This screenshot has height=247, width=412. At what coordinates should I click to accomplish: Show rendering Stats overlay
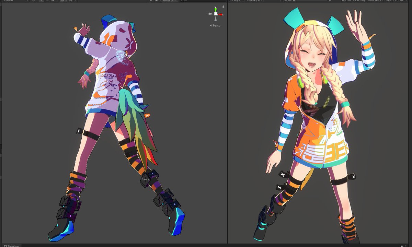click(x=389, y=1)
